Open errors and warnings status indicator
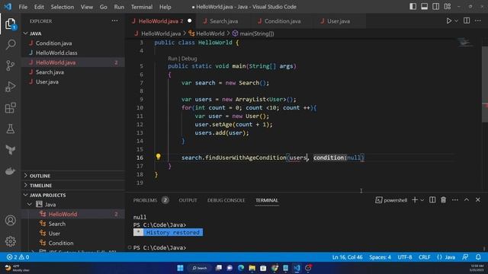Screen dimensions: 488x274 coord(18,257)
